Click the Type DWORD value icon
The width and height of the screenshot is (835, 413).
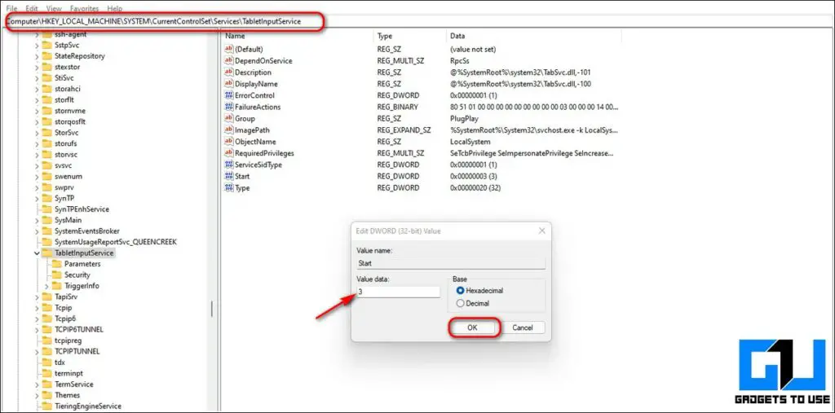[x=229, y=188]
